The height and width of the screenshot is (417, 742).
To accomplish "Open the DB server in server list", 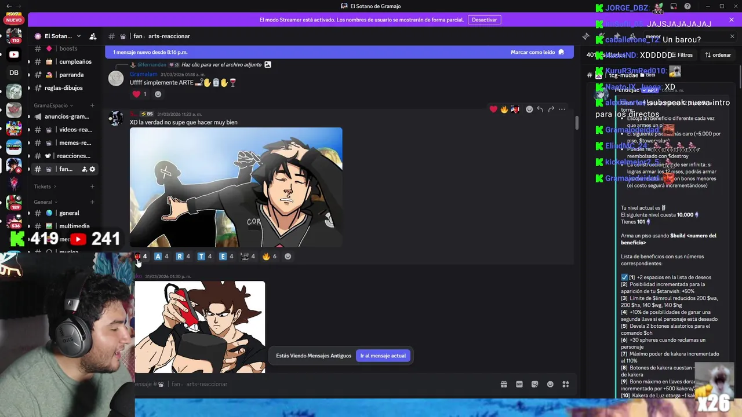I will (x=14, y=72).
